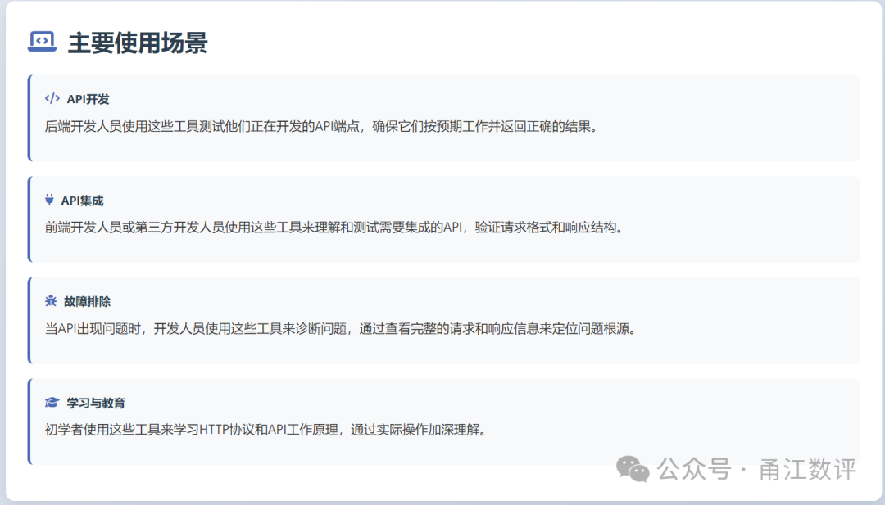Select the 故障排除 card title
The width and height of the screenshot is (885, 505).
pyautogui.click(x=88, y=301)
